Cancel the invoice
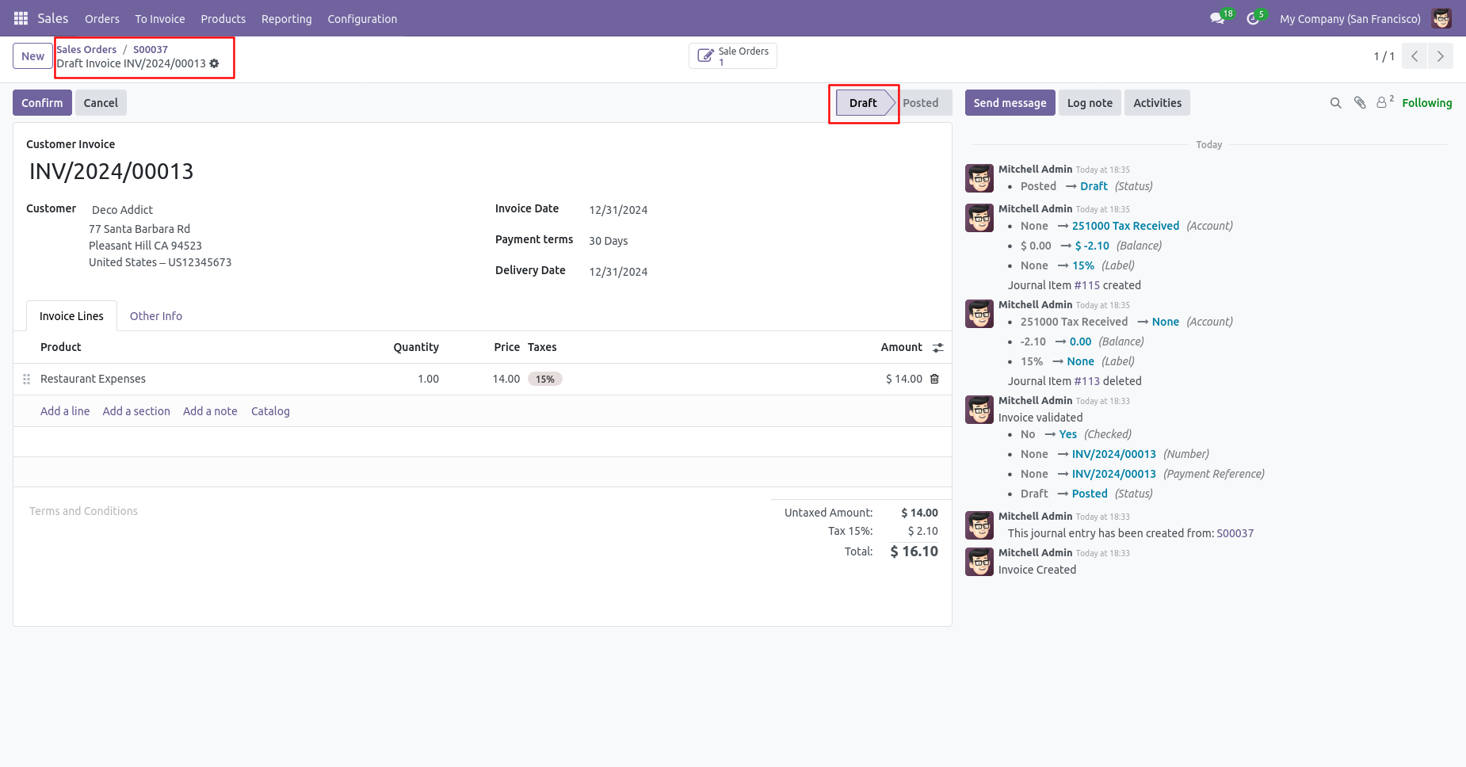This screenshot has height=767, width=1466. point(101,103)
